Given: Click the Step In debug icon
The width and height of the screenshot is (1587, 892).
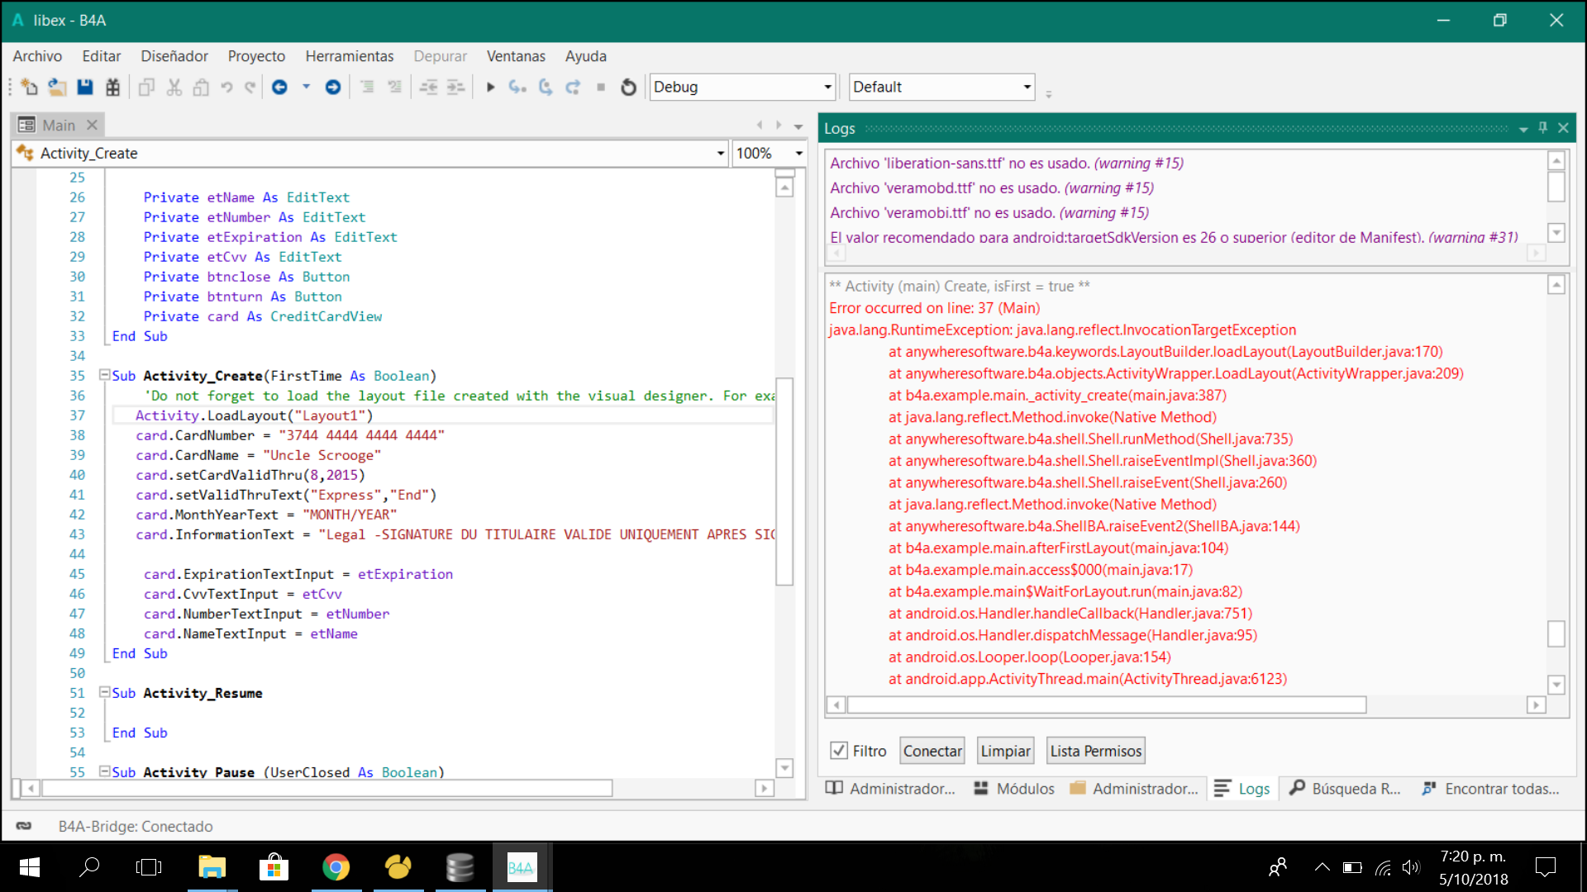Looking at the screenshot, I should 517,87.
